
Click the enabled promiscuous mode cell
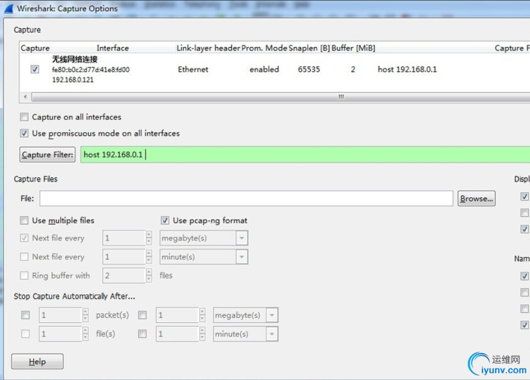tap(264, 69)
